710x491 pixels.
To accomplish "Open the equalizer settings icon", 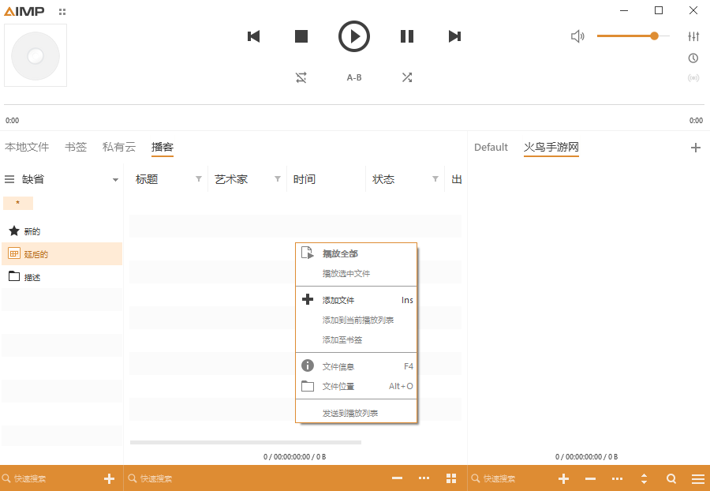I will 693,36.
